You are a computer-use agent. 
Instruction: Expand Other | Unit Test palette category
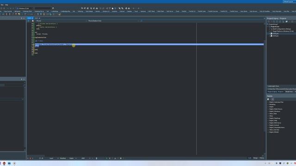tap(268, 130)
